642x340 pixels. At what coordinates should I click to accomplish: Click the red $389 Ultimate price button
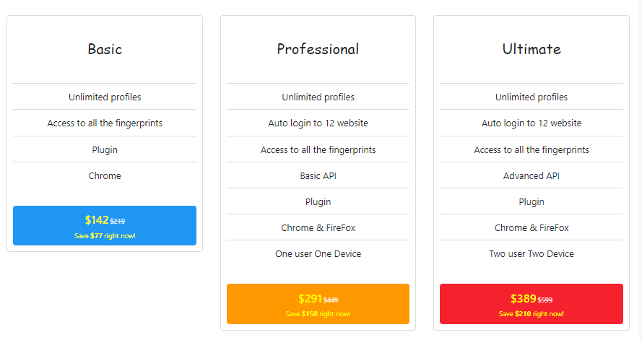pyautogui.click(x=531, y=304)
